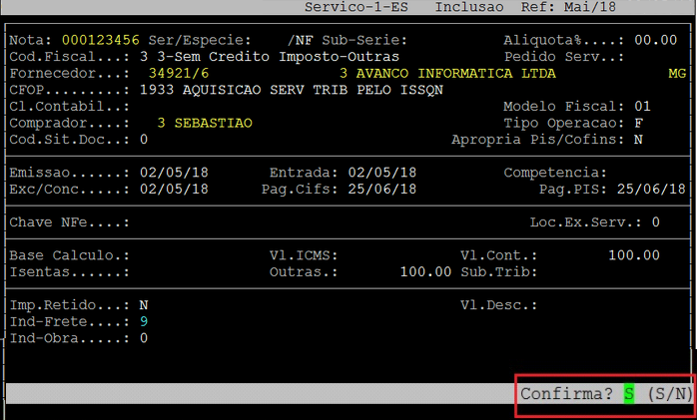Click the Modelo Fiscal value 01
The height and width of the screenshot is (420, 697).
pyautogui.click(x=641, y=106)
